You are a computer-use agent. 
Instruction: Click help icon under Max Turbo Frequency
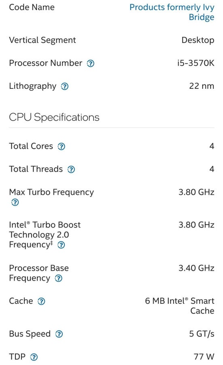[15, 202]
